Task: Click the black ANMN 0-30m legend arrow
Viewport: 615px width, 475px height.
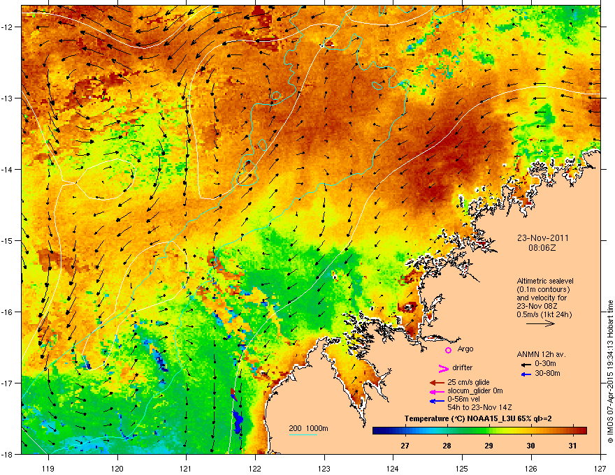Action: (526, 364)
